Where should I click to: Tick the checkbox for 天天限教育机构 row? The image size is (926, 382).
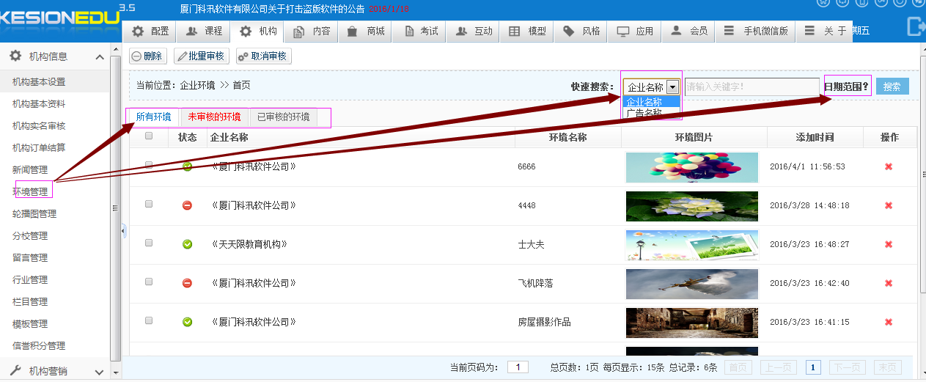(x=149, y=243)
